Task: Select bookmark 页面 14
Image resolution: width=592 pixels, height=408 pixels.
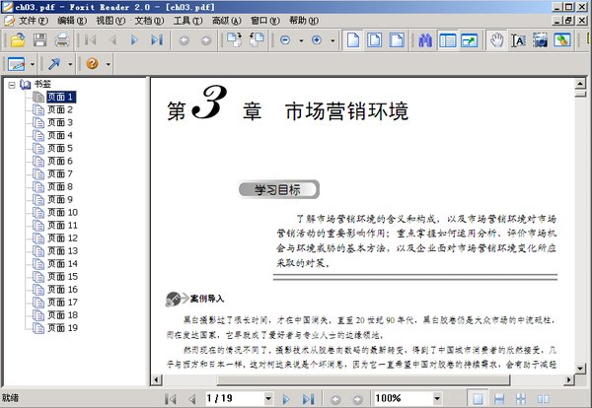Action: pyautogui.click(x=62, y=263)
